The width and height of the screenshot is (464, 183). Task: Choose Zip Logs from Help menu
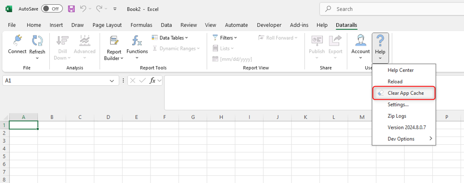pyautogui.click(x=404, y=116)
